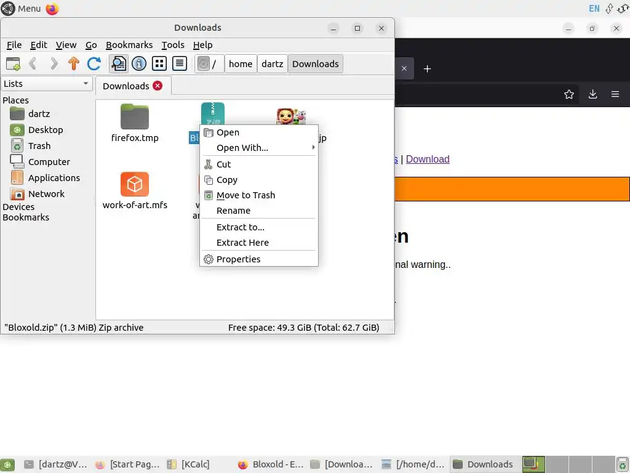The height and width of the screenshot is (473, 630).
Task: Choose Extract Here in context menu
Action: [259, 243]
